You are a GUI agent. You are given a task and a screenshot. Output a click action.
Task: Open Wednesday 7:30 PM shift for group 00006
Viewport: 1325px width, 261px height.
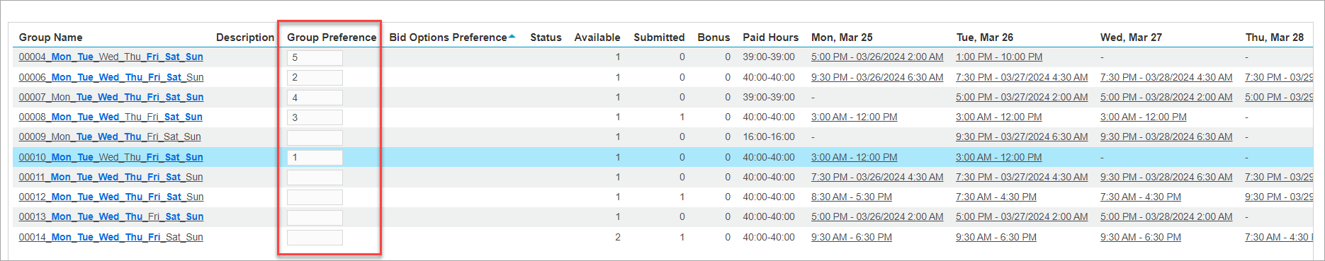(1166, 77)
